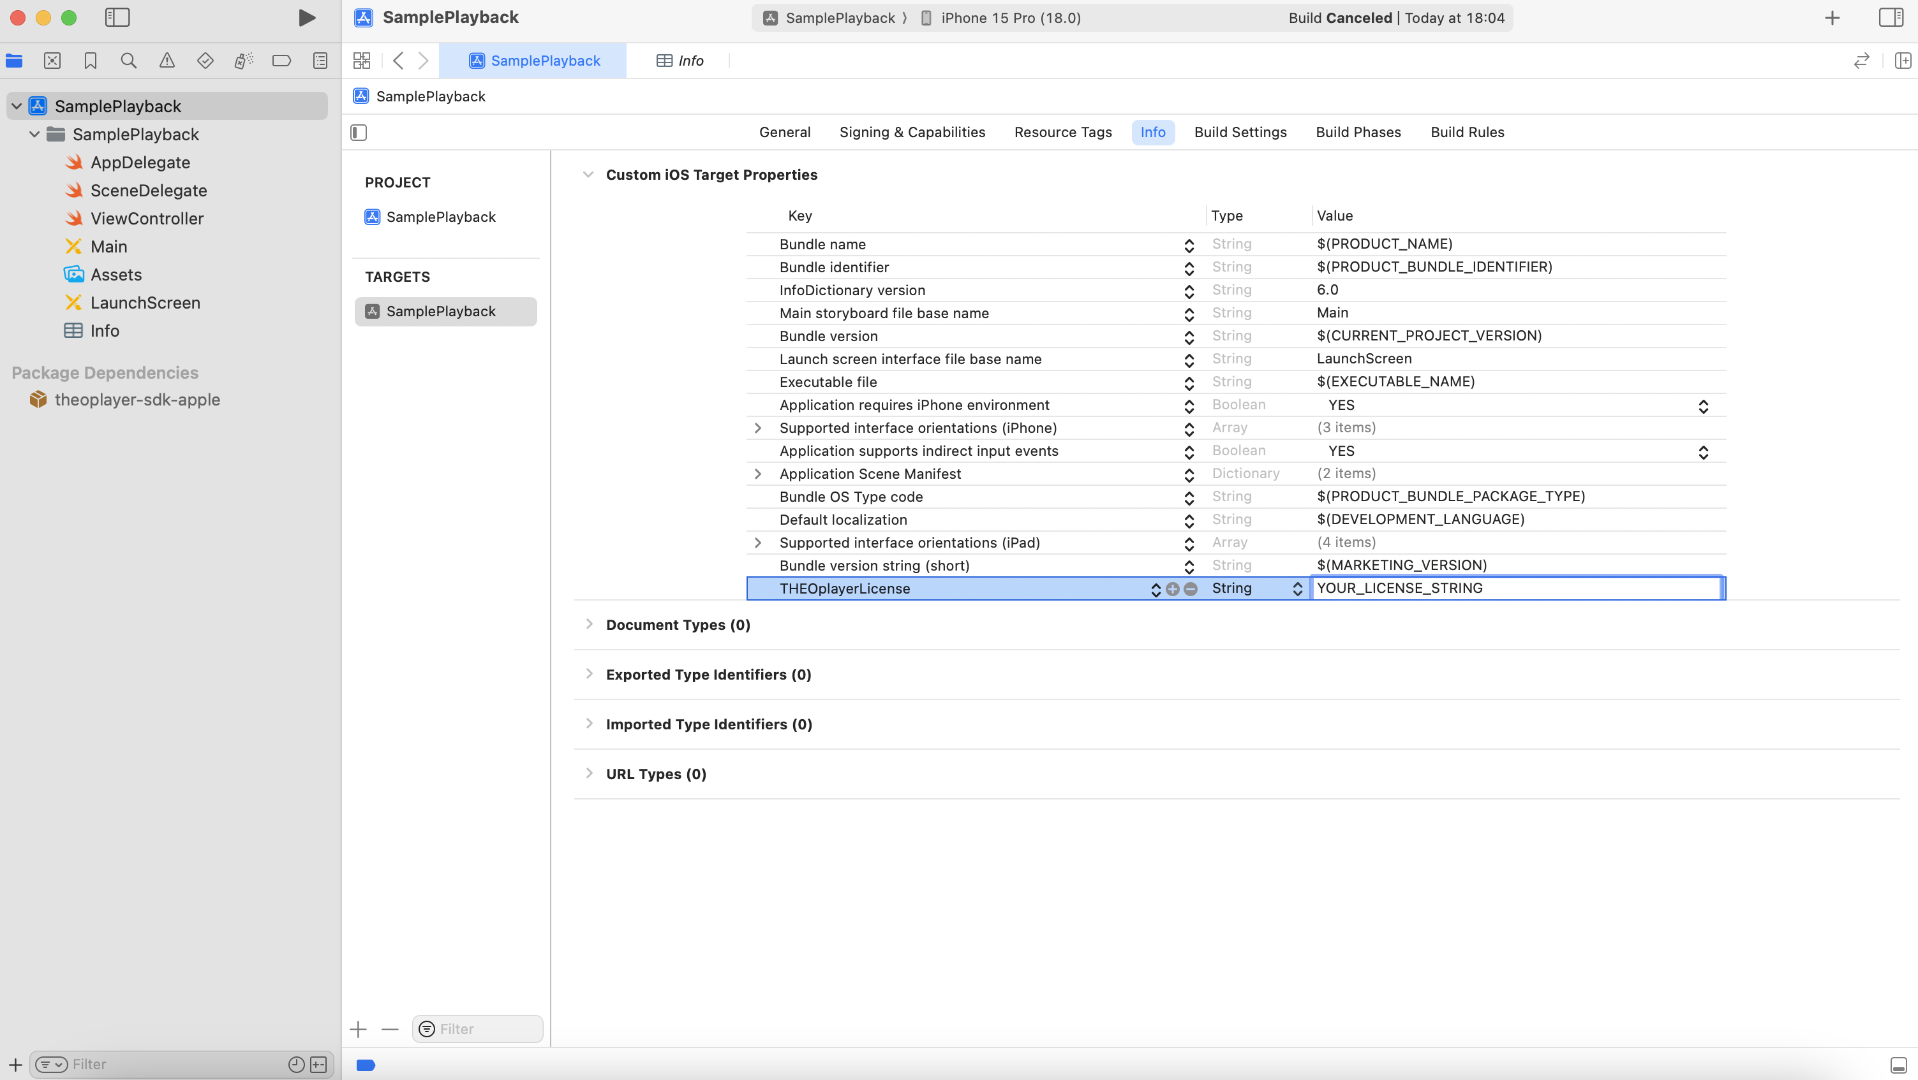
Task: Open the Breakpoint navigator icon
Action: (281, 61)
